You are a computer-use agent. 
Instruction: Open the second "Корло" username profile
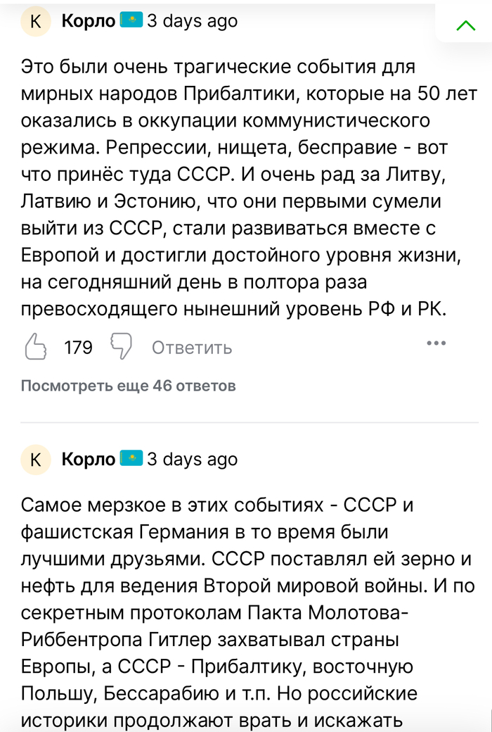[89, 460]
